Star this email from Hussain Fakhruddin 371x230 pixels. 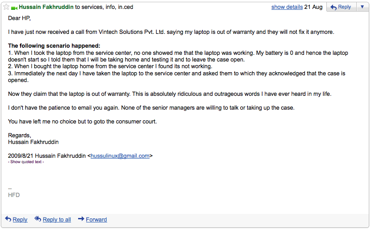click(x=6, y=7)
